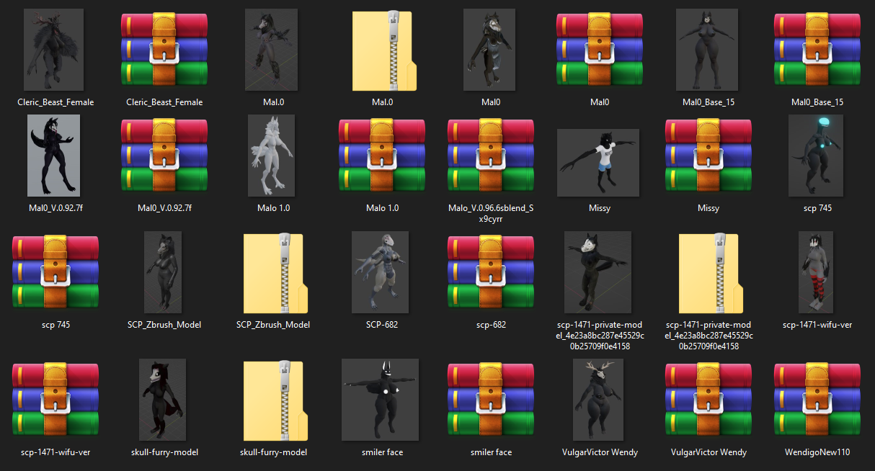Select the Missy image thumbnail
875x471 pixels.
(x=599, y=163)
